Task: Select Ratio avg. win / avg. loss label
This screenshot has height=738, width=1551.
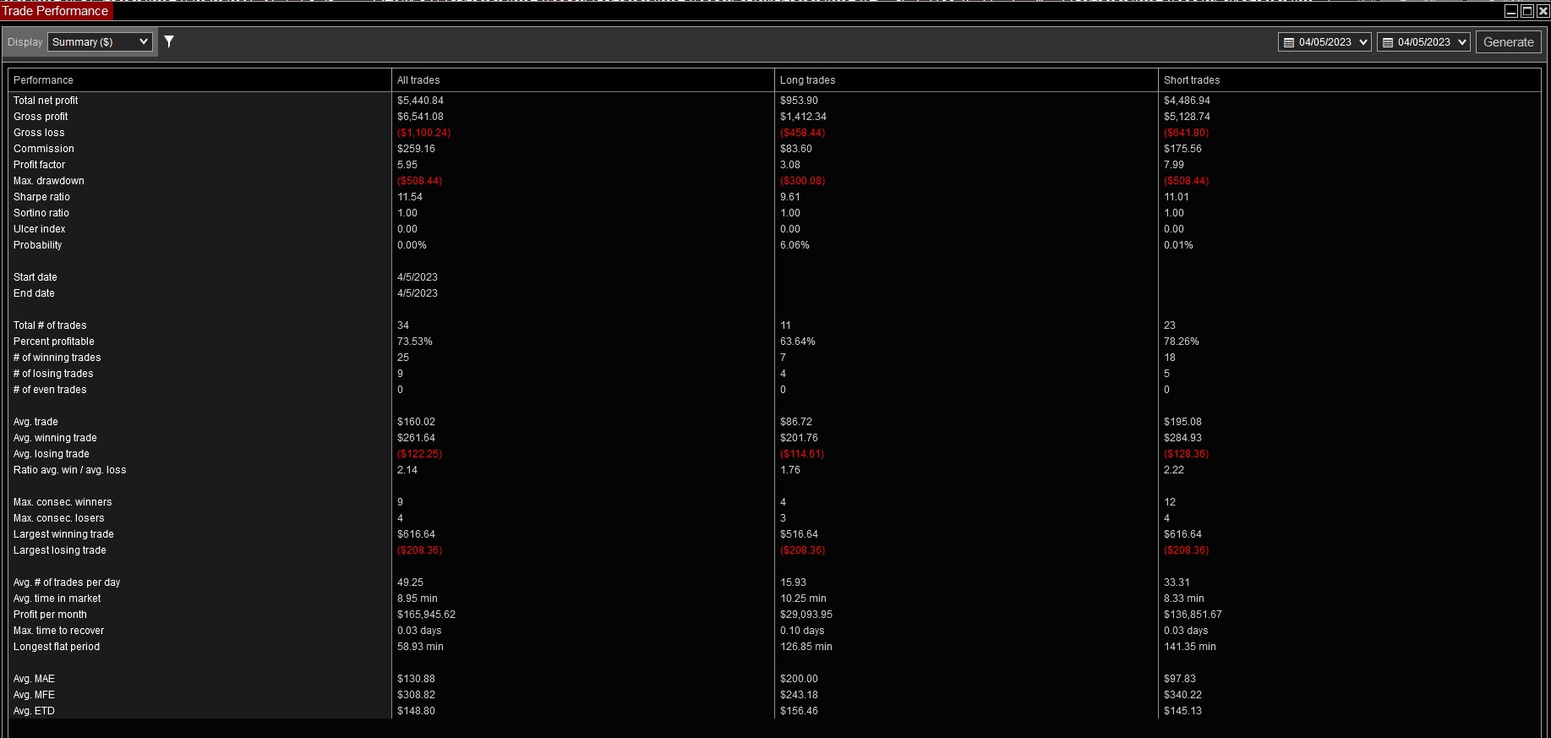Action: 69,470
